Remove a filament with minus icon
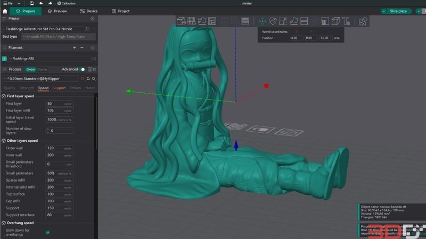 [82, 47]
